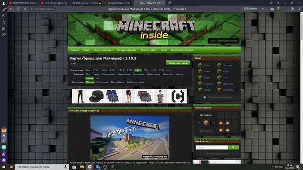This screenshot has height=170, width=303.
Task: Open the School #74 post title link
Action: coord(84,111)
